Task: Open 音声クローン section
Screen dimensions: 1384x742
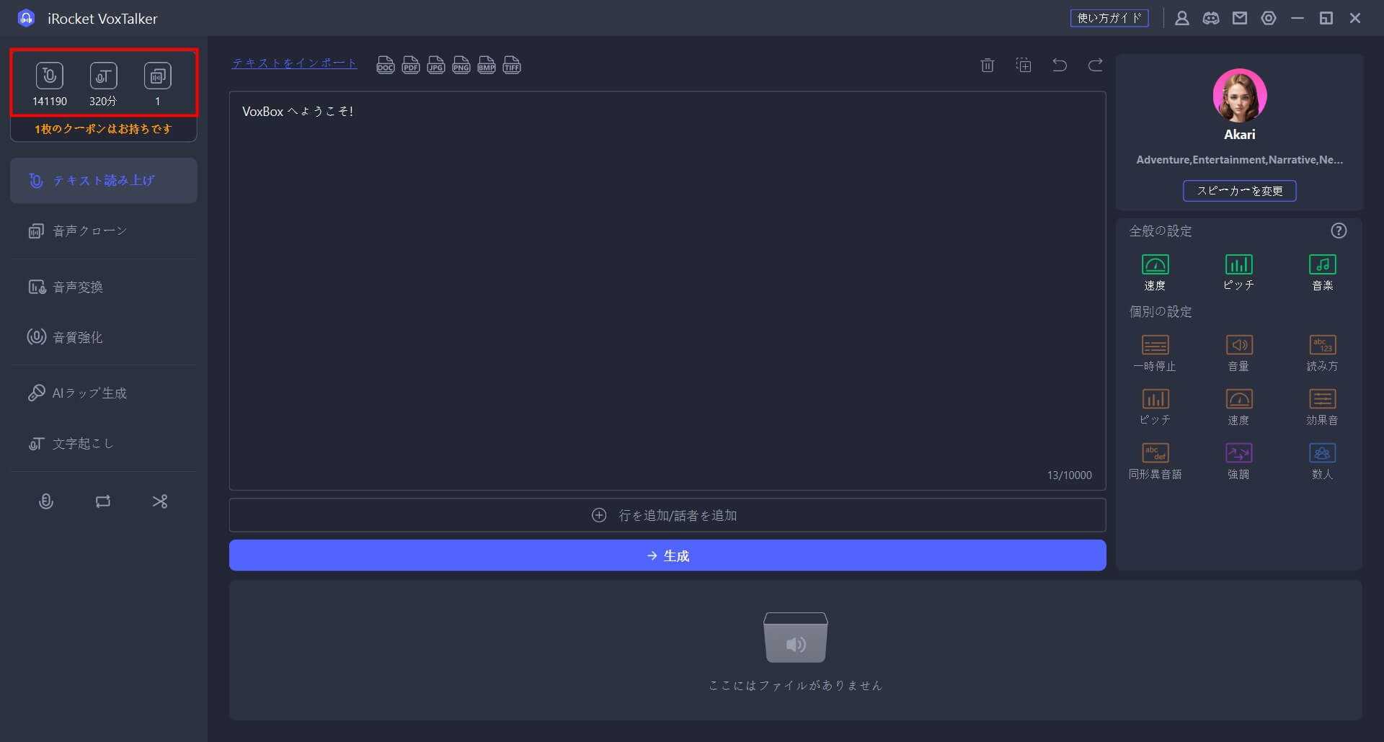Action: click(x=104, y=231)
